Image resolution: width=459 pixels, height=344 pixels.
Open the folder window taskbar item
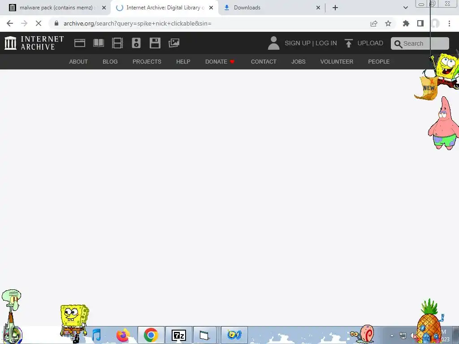point(205,335)
